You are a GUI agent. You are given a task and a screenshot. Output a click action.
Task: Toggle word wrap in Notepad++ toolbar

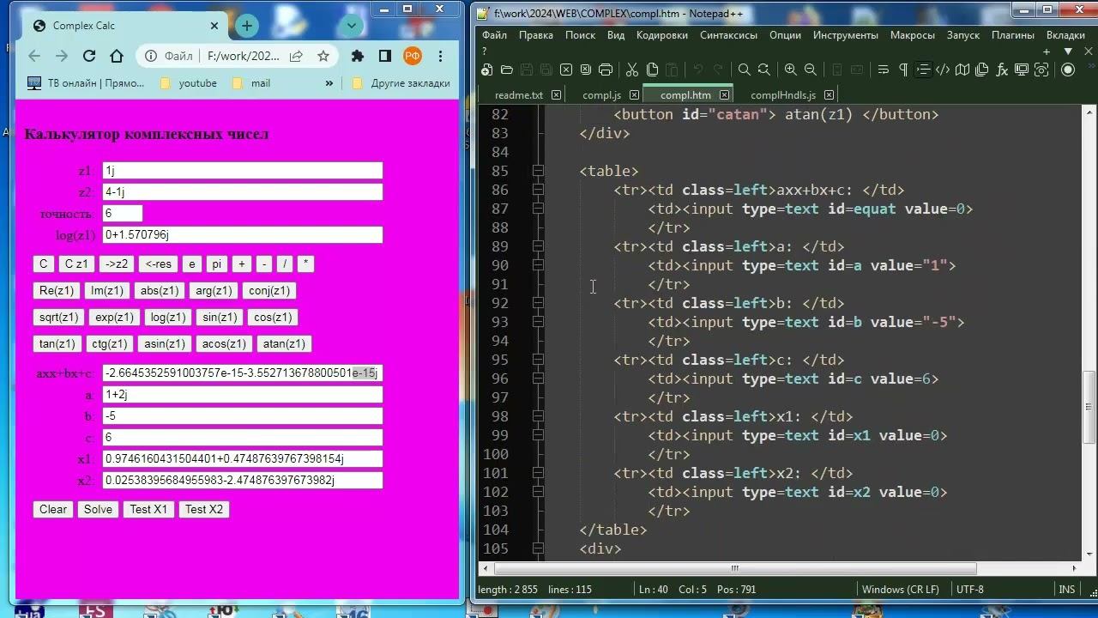click(x=884, y=70)
